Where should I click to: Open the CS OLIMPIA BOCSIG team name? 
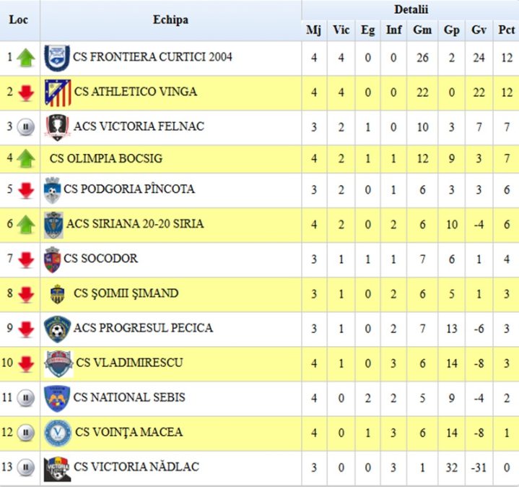[x=106, y=159]
